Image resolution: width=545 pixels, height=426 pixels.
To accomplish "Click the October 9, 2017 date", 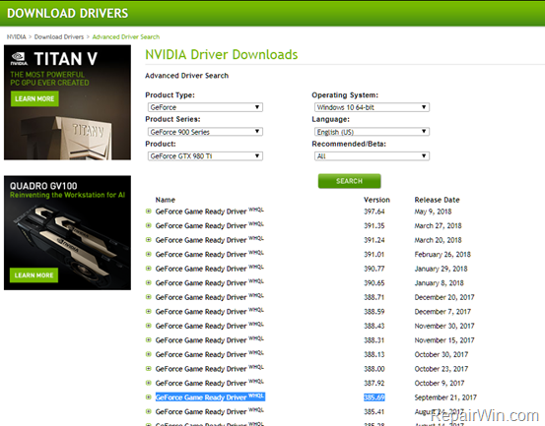I will (439, 383).
